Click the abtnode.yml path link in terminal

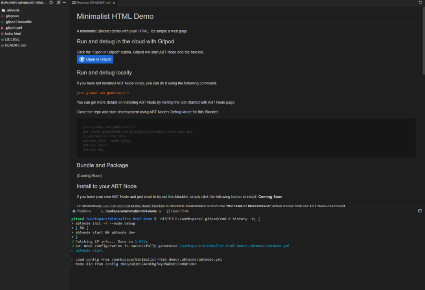(235, 246)
